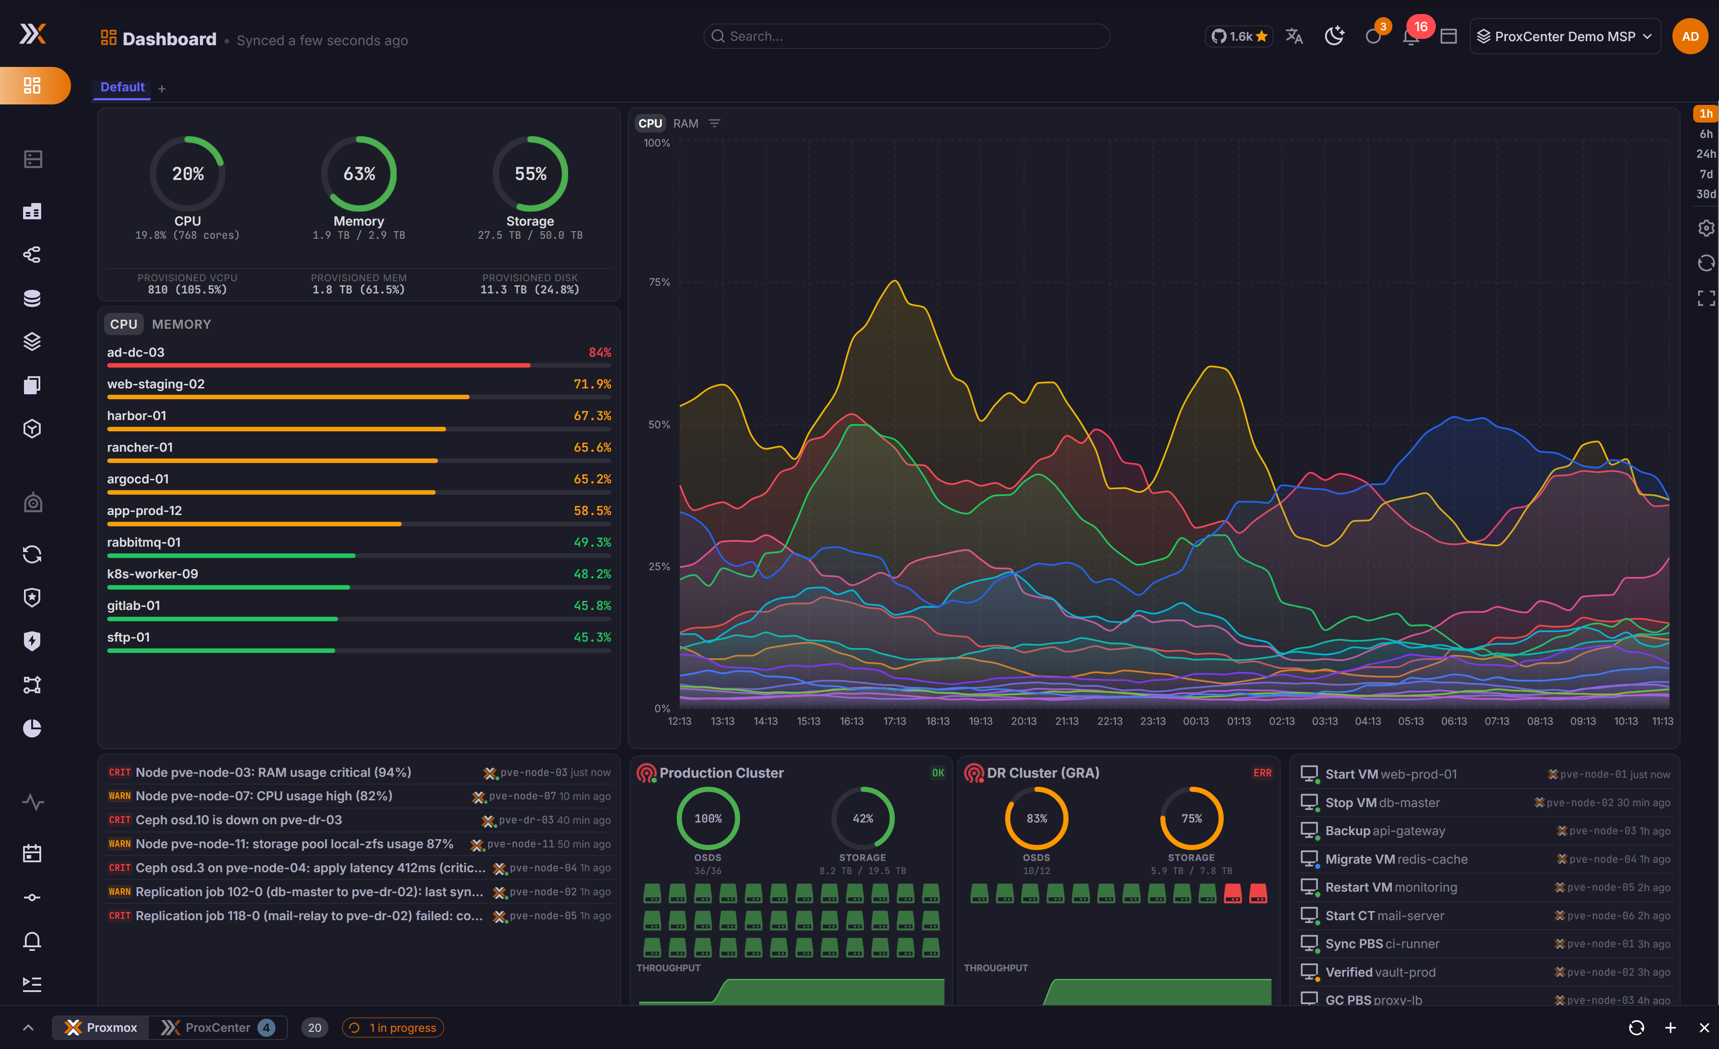Click the Storage 55% gauge
This screenshot has width=1719, height=1049.
tap(530, 174)
